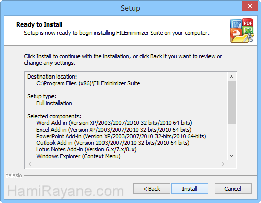Click the 'Excel Add-in' component line
Image resolution: width=261 pixels, height=203 pixels.
click(114, 130)
